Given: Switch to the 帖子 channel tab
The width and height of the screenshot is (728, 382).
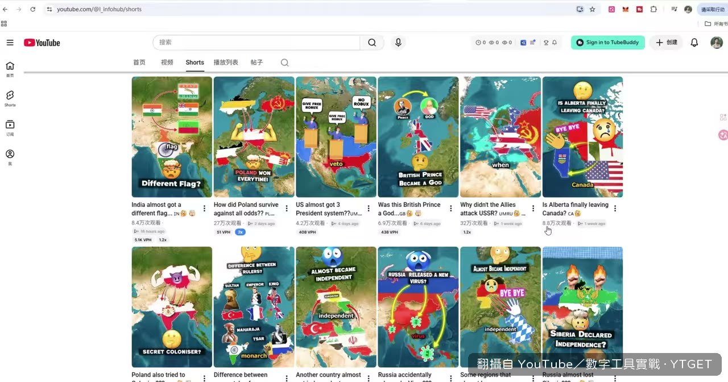Looking at the screenshot, I should [x=257, y=63].
